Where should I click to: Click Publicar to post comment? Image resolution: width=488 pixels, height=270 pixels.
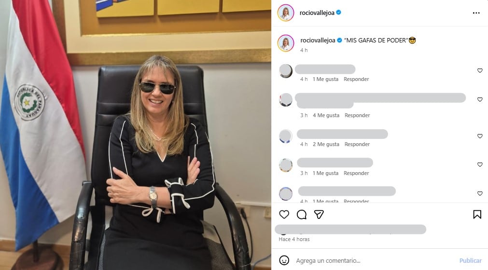coord(470,260)
